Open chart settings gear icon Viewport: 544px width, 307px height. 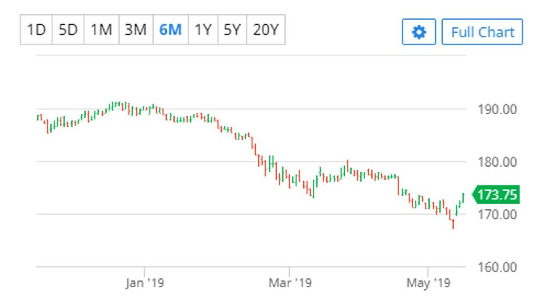[419, 32]
